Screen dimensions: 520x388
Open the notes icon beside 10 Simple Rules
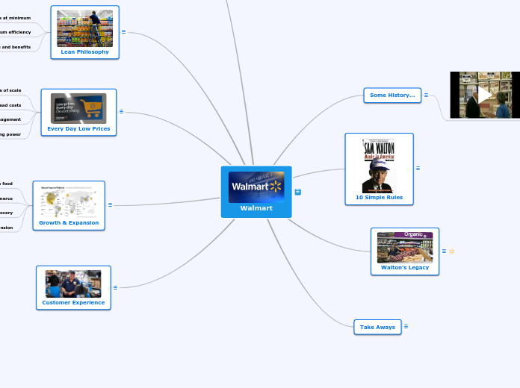pyautogui.click(x=418, y=169)
